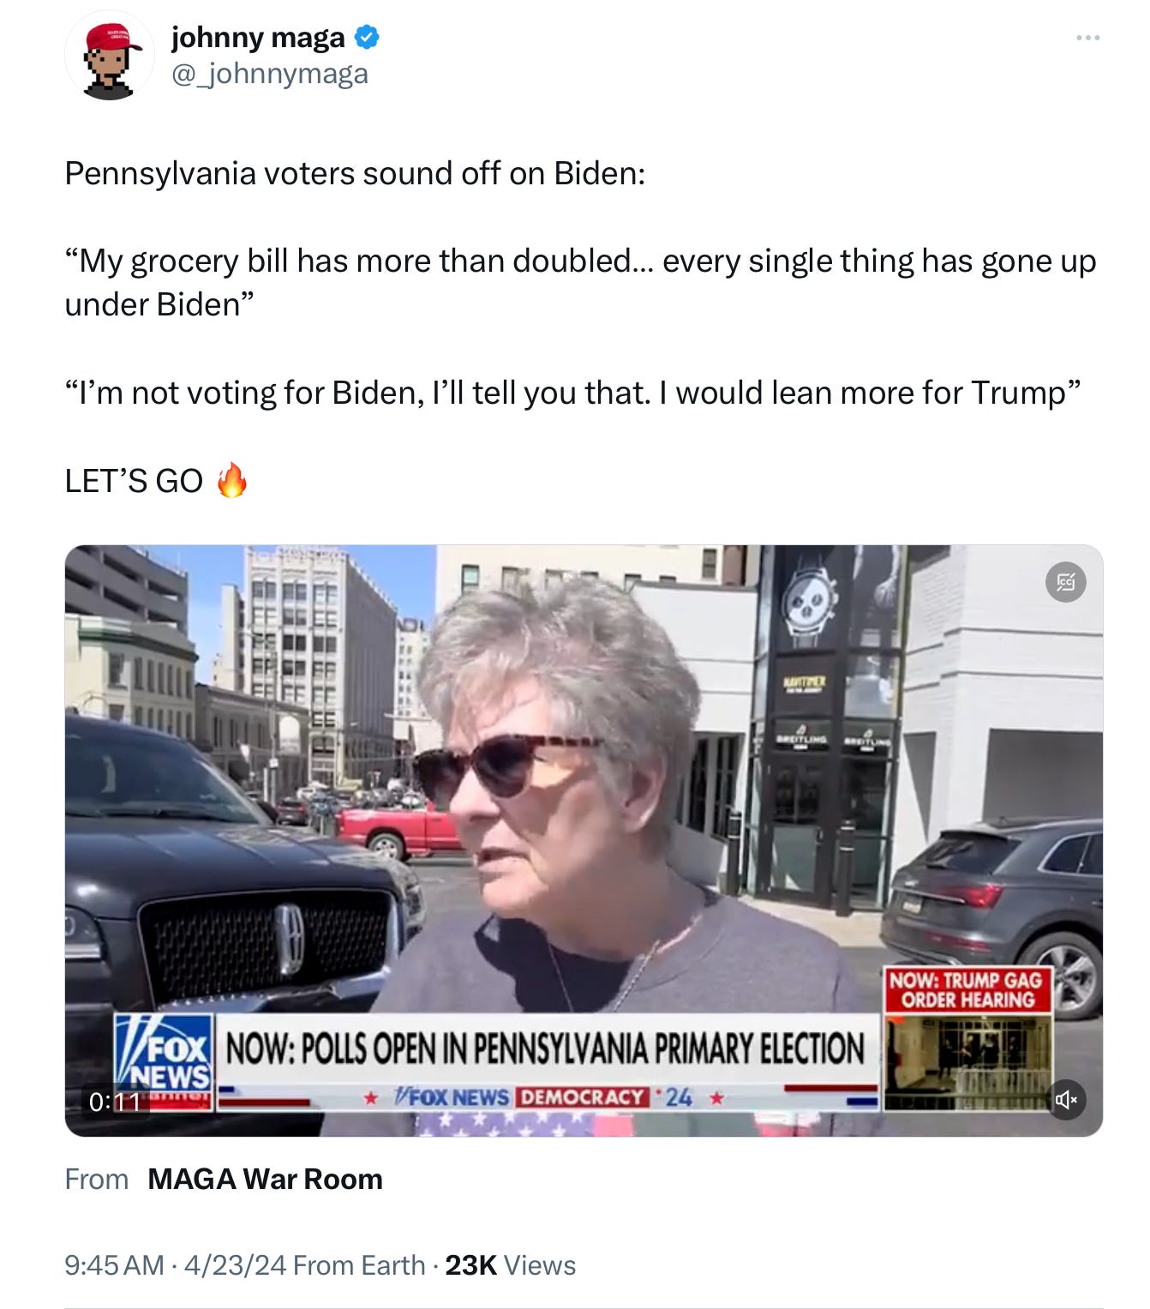Click the Fox News logo in video

(164, 1061)
